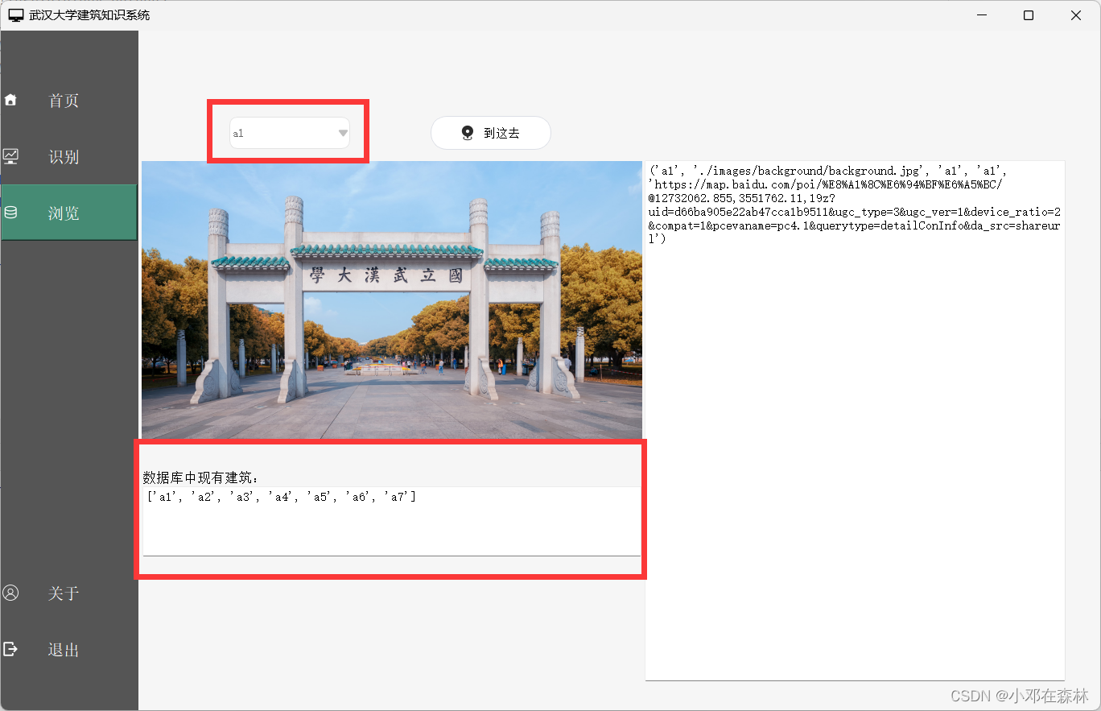Open the 关于 page
This screenshot has width=1101, height=711.
click(69, 593)
